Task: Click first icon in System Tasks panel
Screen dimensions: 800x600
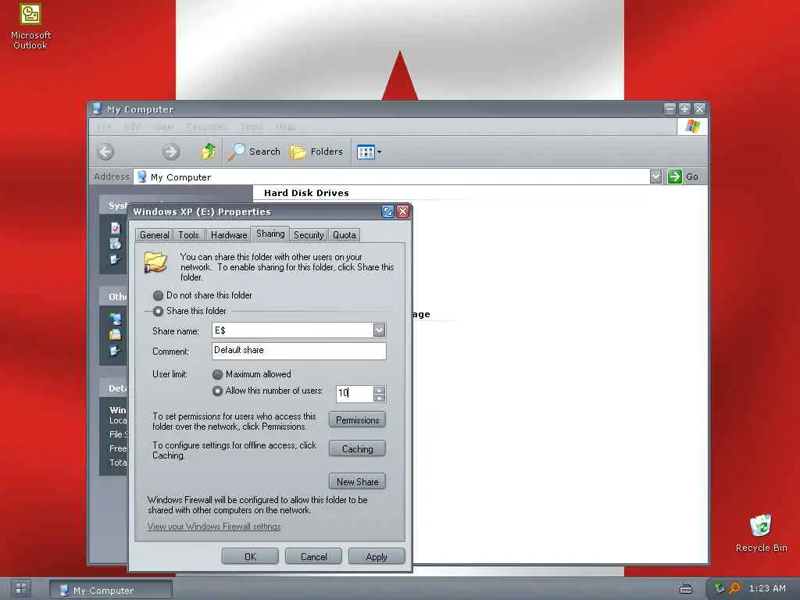Action: tap(116, 227)
